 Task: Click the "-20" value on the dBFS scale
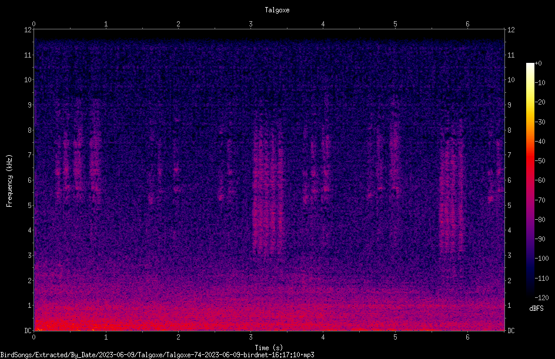[x=540, y=102]
